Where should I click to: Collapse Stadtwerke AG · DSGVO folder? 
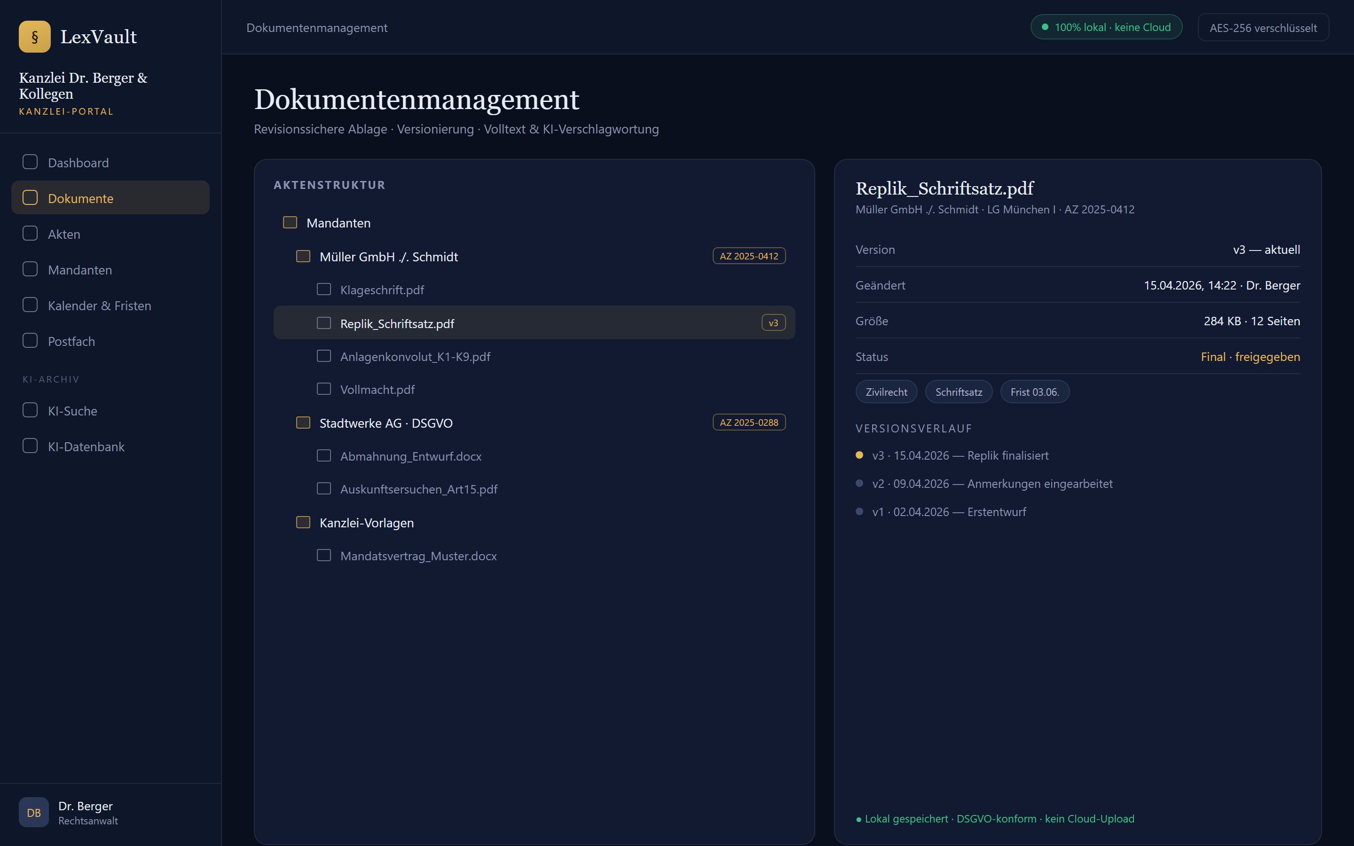535,423
